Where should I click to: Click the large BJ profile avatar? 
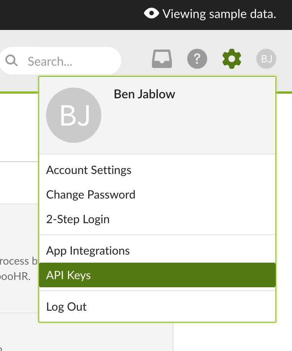tap(74, 115)
